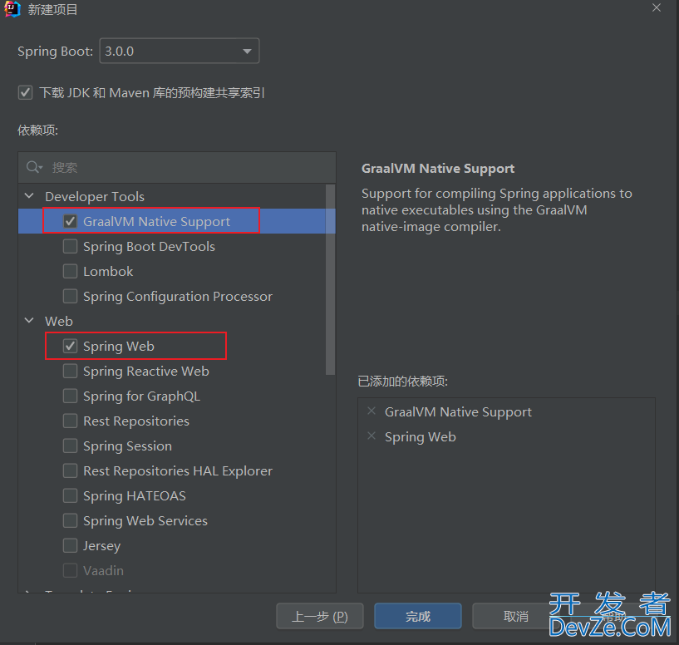Uncheck the Spring Web checkbox
The height and width of the screenshot is (645, 679).
click(x=70, y=346)
